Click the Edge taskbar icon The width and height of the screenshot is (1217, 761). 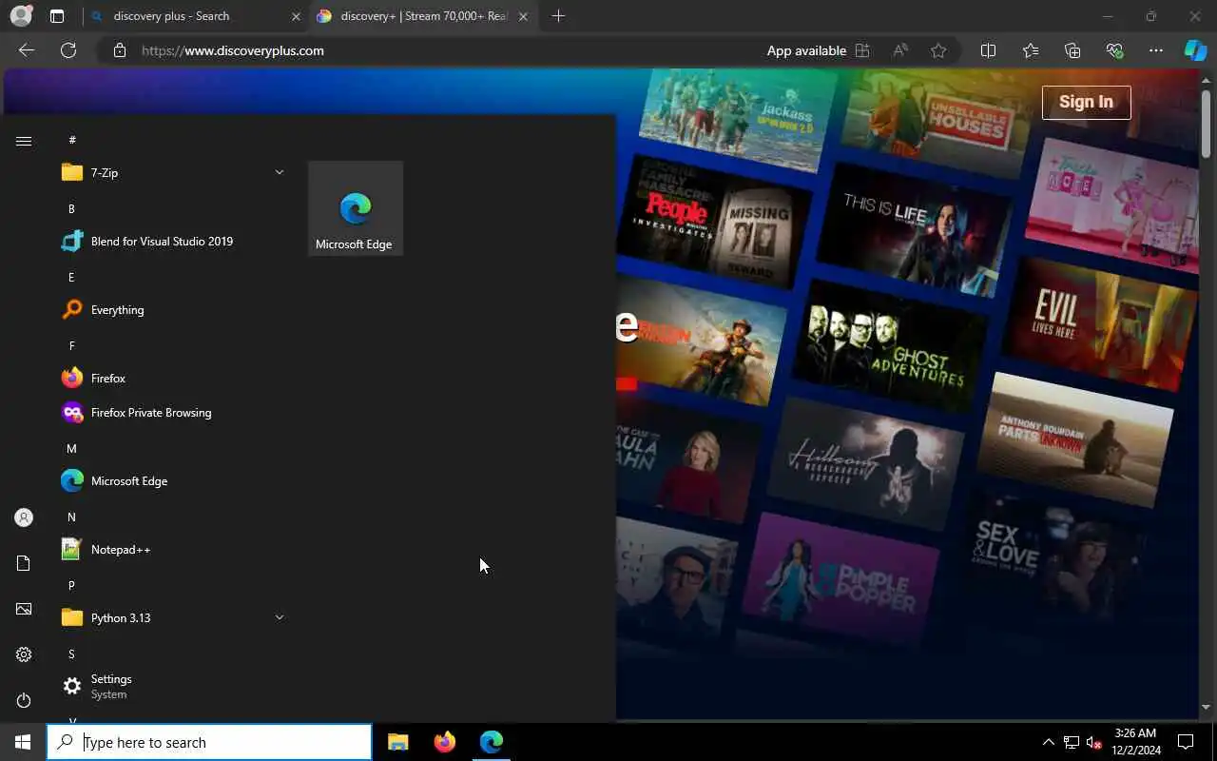pos(491,742)
